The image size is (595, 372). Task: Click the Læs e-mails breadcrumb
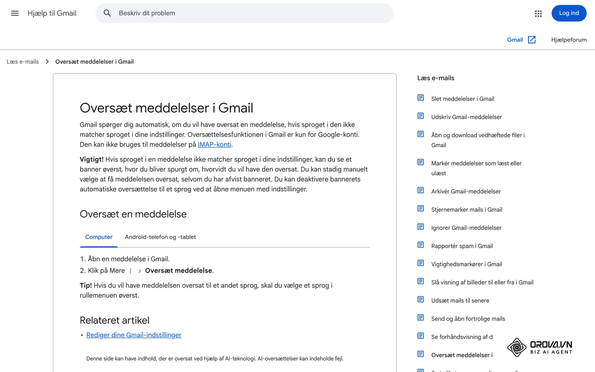(x=23, y=62)
